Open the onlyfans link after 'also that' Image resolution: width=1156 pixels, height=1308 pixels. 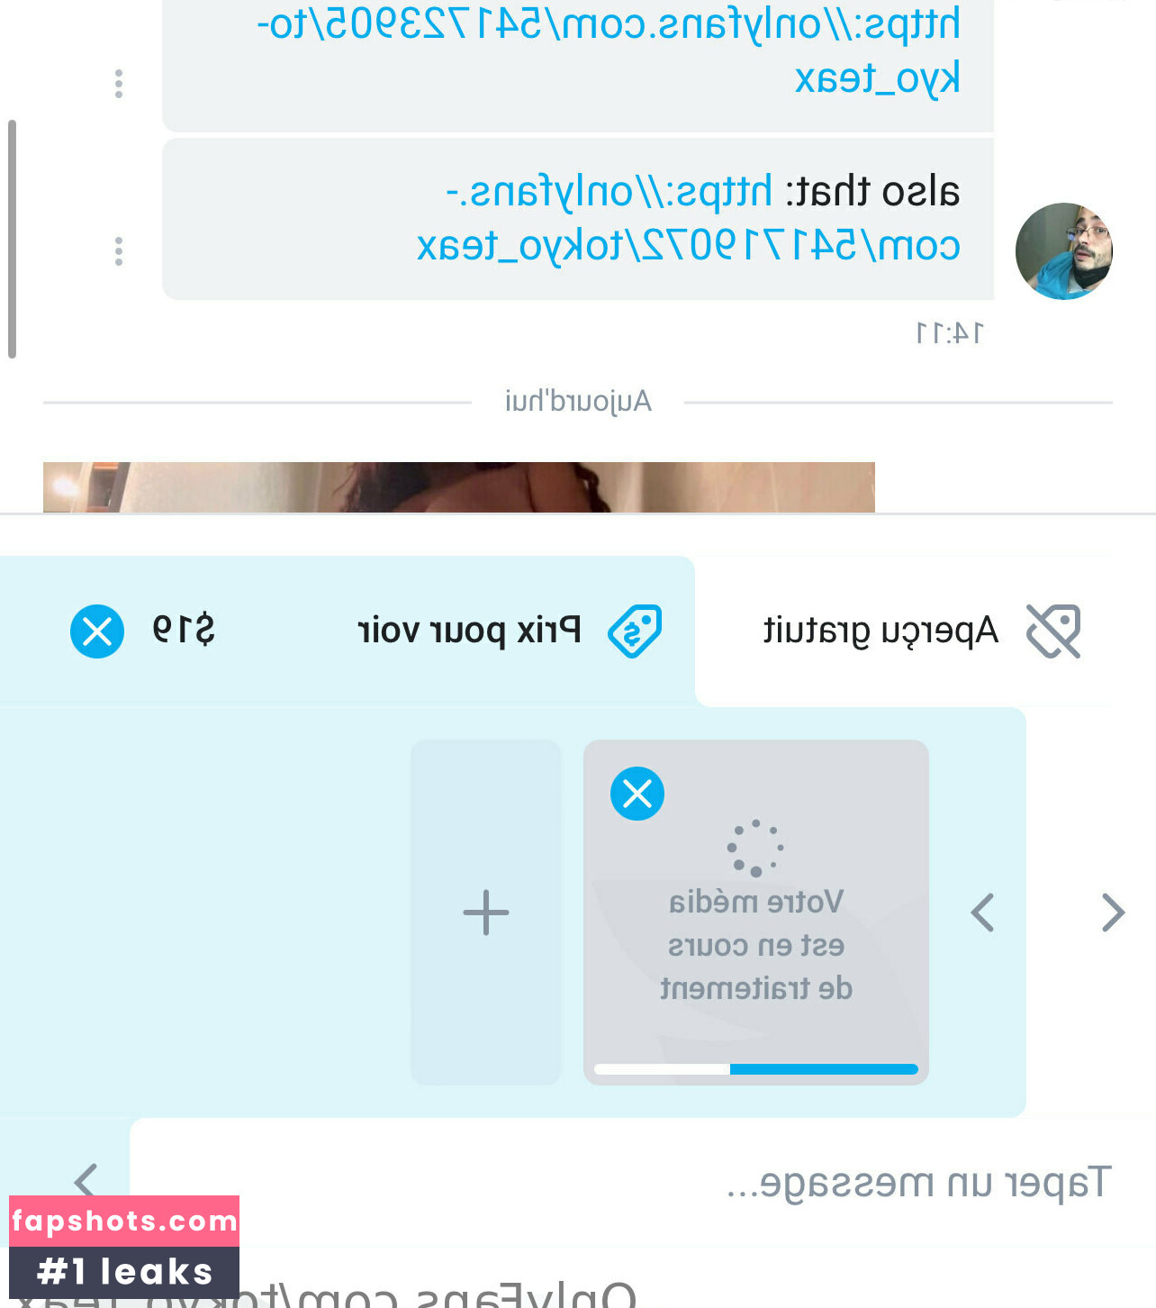click(689, 218)
